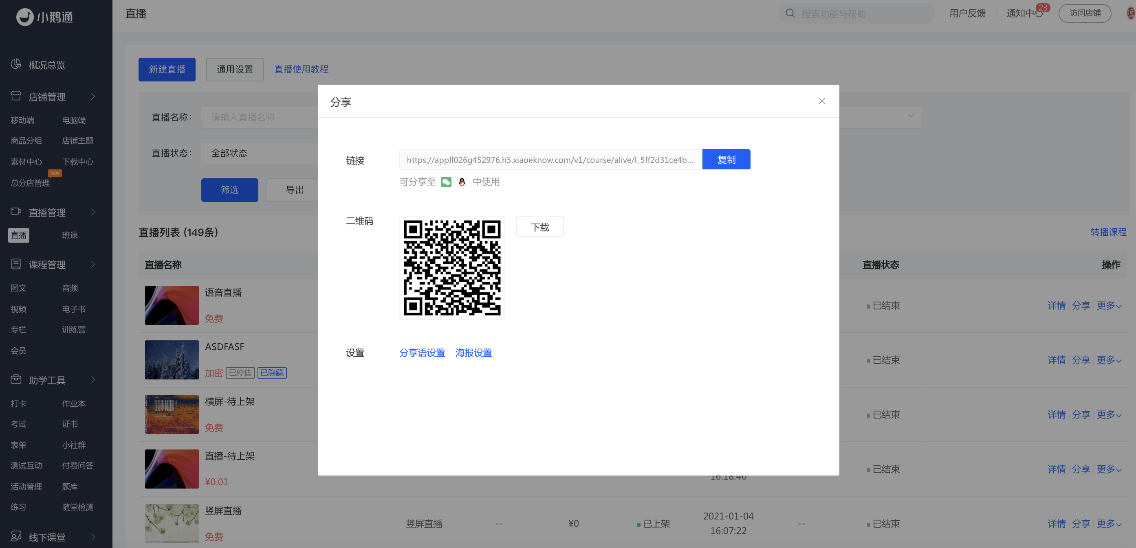Click the 直播名称 input field

259,117
